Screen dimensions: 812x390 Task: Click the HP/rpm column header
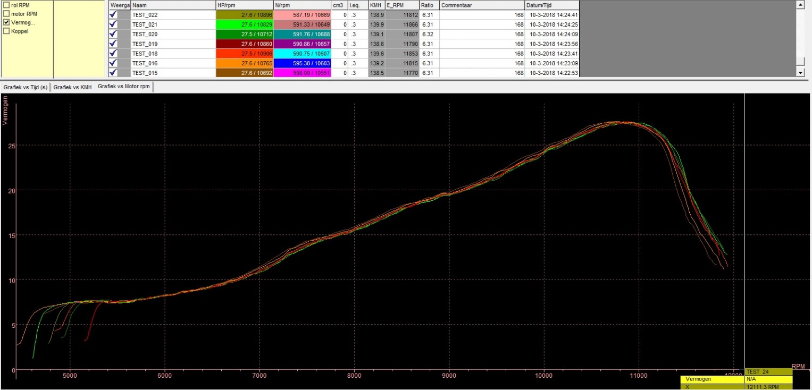click(x=245, y=5)
